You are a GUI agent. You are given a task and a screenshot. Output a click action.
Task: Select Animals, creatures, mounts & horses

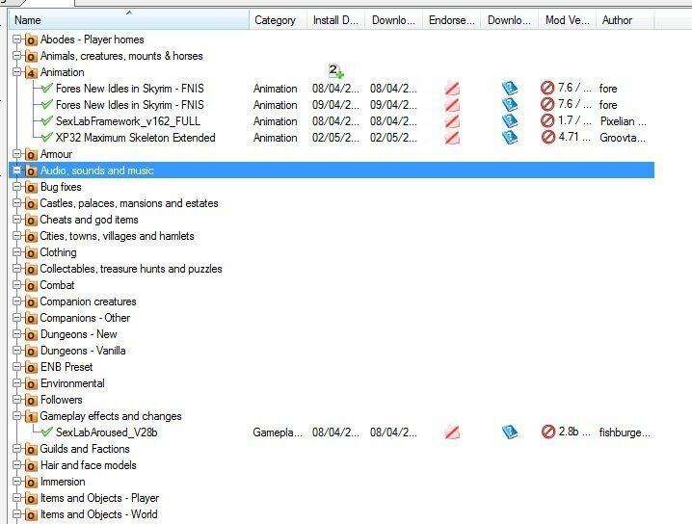121,56
